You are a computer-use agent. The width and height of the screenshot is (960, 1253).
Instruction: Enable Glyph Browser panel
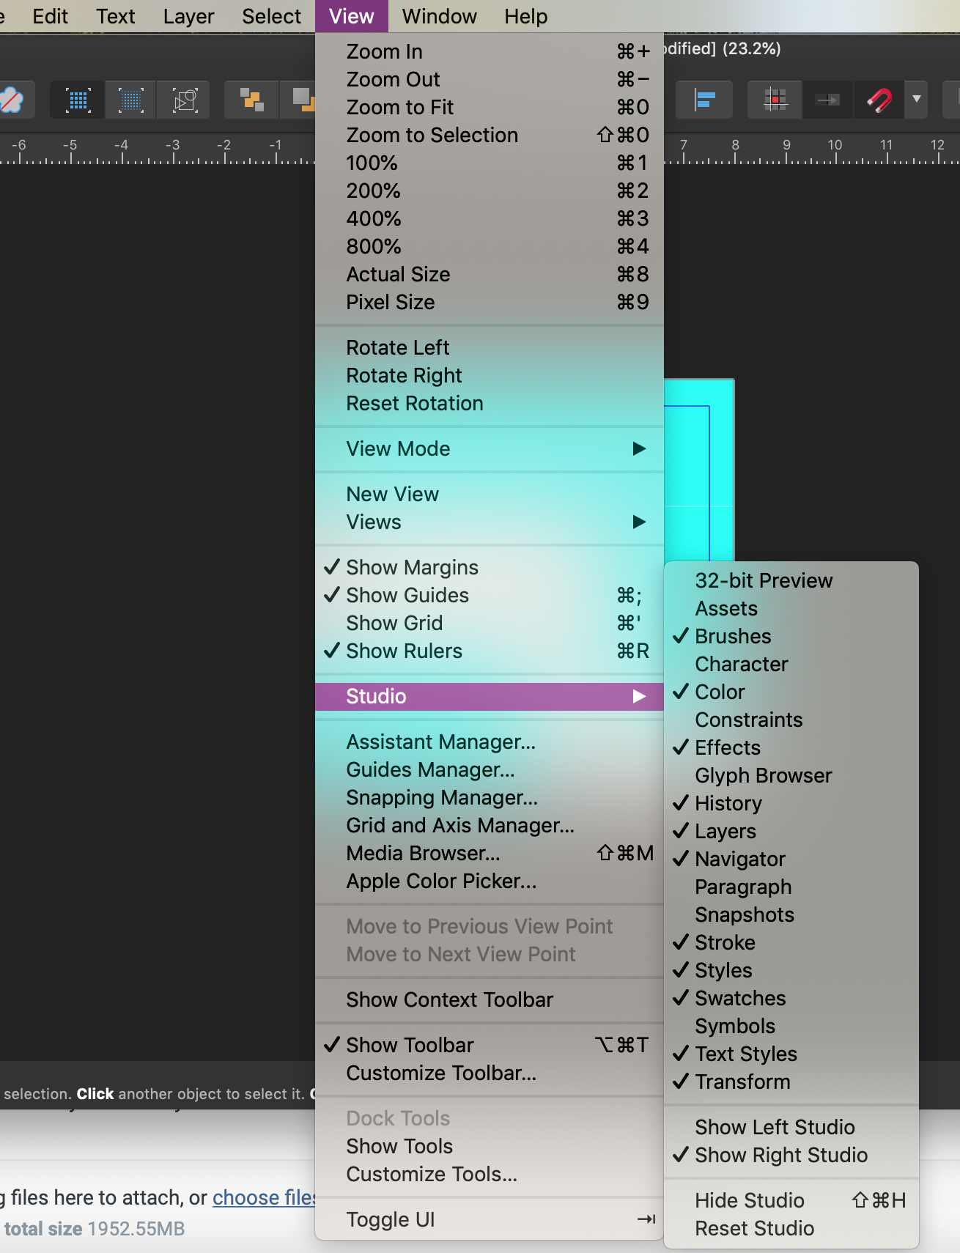(x=791, y=775)
